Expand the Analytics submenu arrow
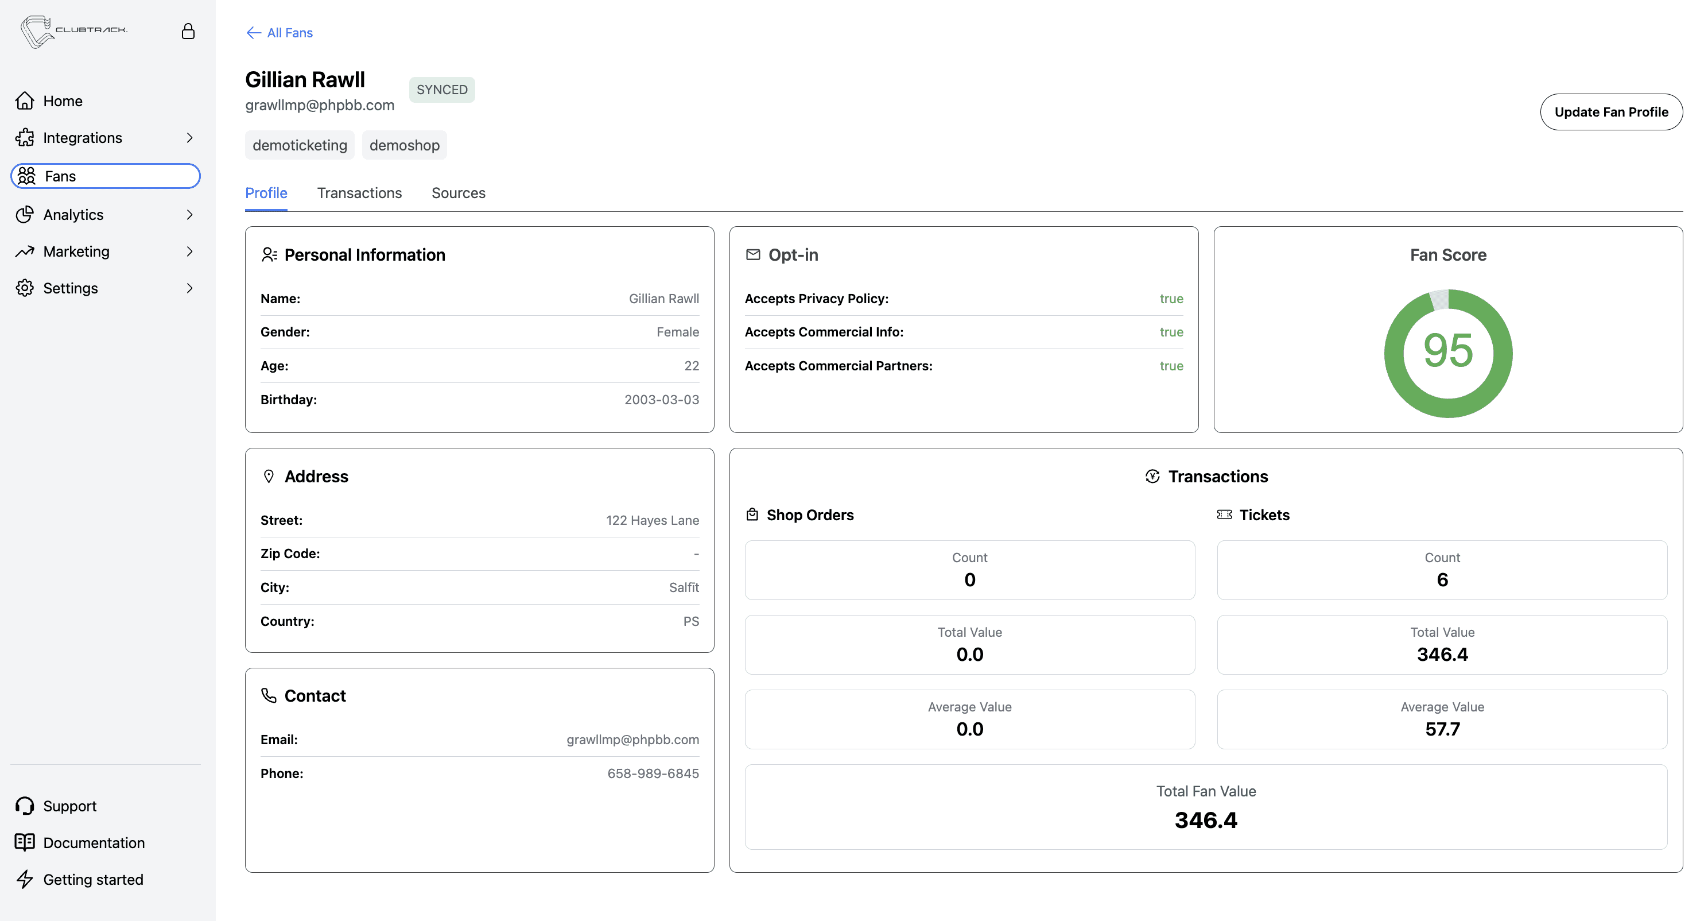The height and width of the screenshot is (921, 1708). [189, 214]
